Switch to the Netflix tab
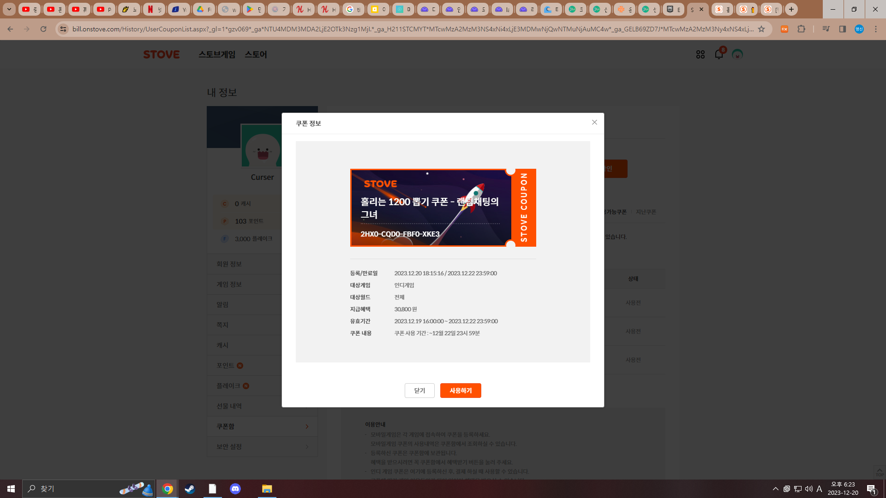The width and height of the screenshot is (886, 498). click(x=154, y=9)
